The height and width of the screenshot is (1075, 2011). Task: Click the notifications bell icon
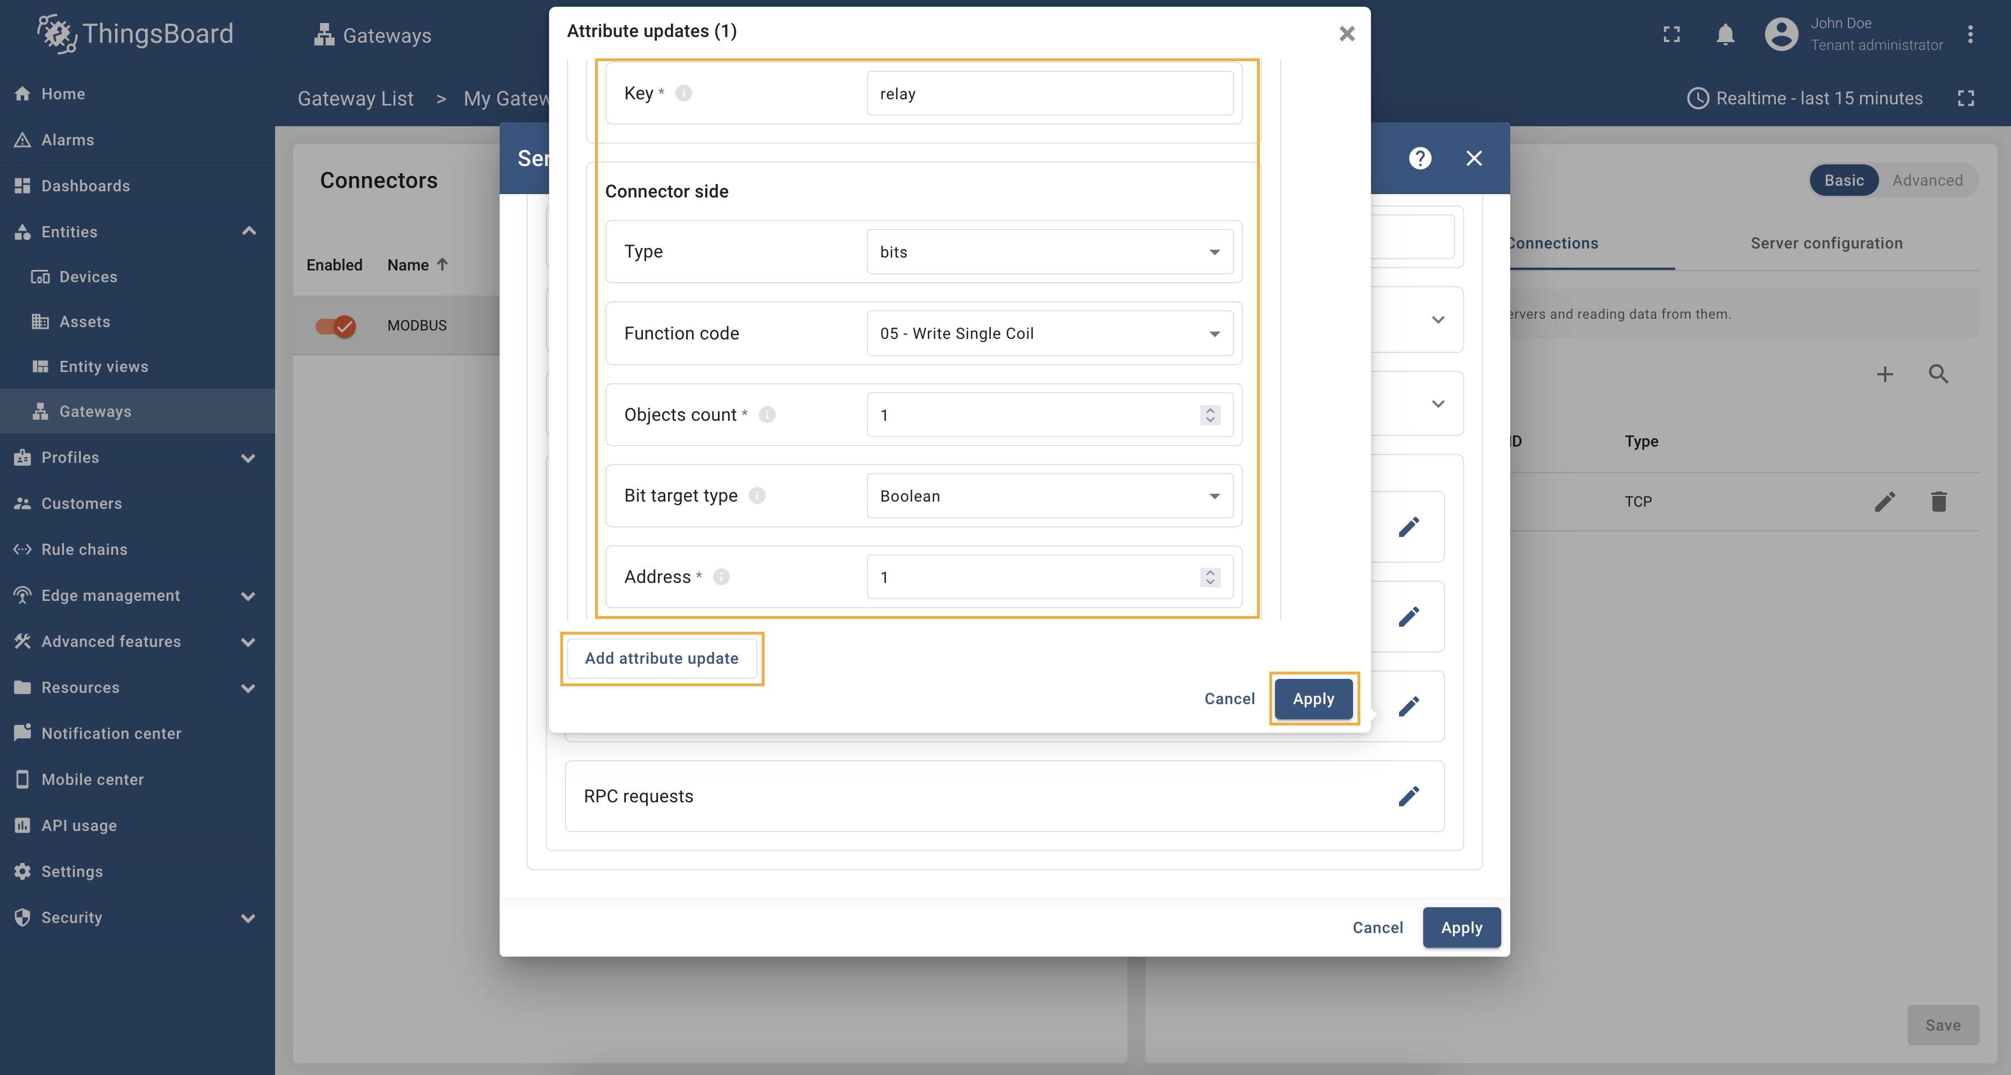coord(1725,34)
